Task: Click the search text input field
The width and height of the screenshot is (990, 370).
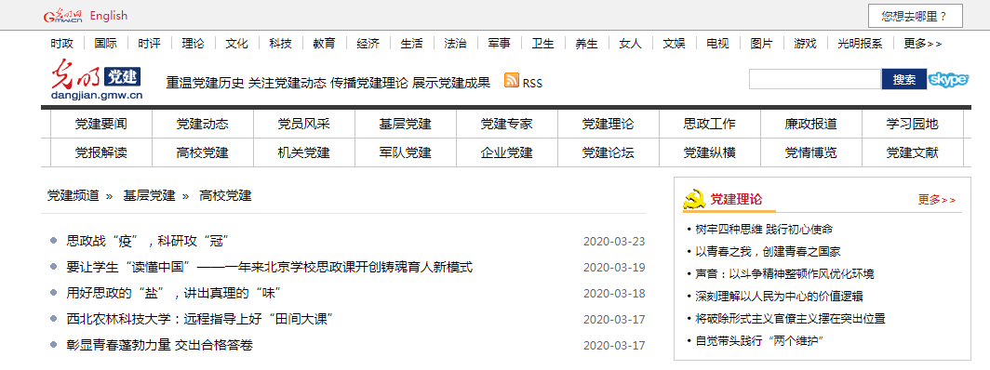Action: point(815,79)
